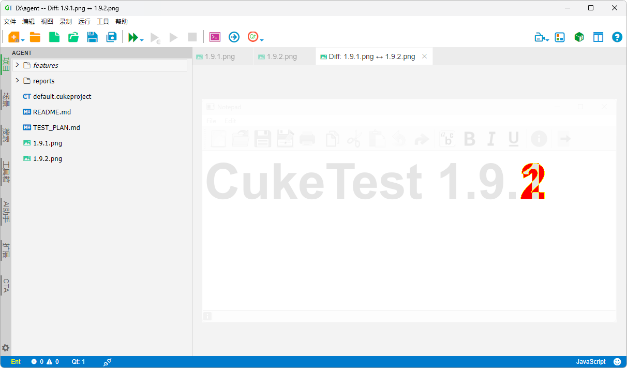Image resolution: width=627 pixels, height=368 pixels.
Task: Click the blue save floppy icon
Action: coord(93,37)
